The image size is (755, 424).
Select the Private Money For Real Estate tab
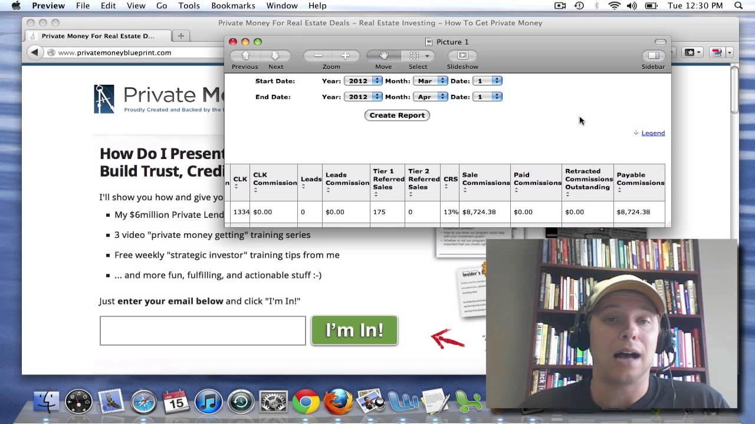tap(98, 36)
